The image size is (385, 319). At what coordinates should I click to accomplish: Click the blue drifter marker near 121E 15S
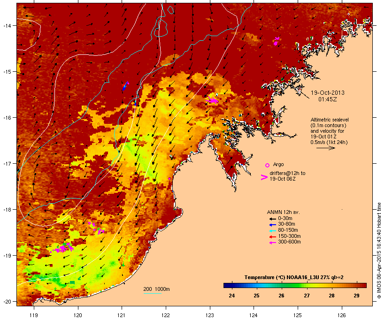tap(125, 86)
